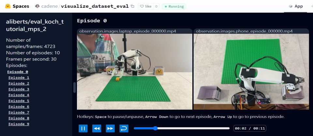
Task: Select Episode 9 in sidebar
Action: click(19, 124)
